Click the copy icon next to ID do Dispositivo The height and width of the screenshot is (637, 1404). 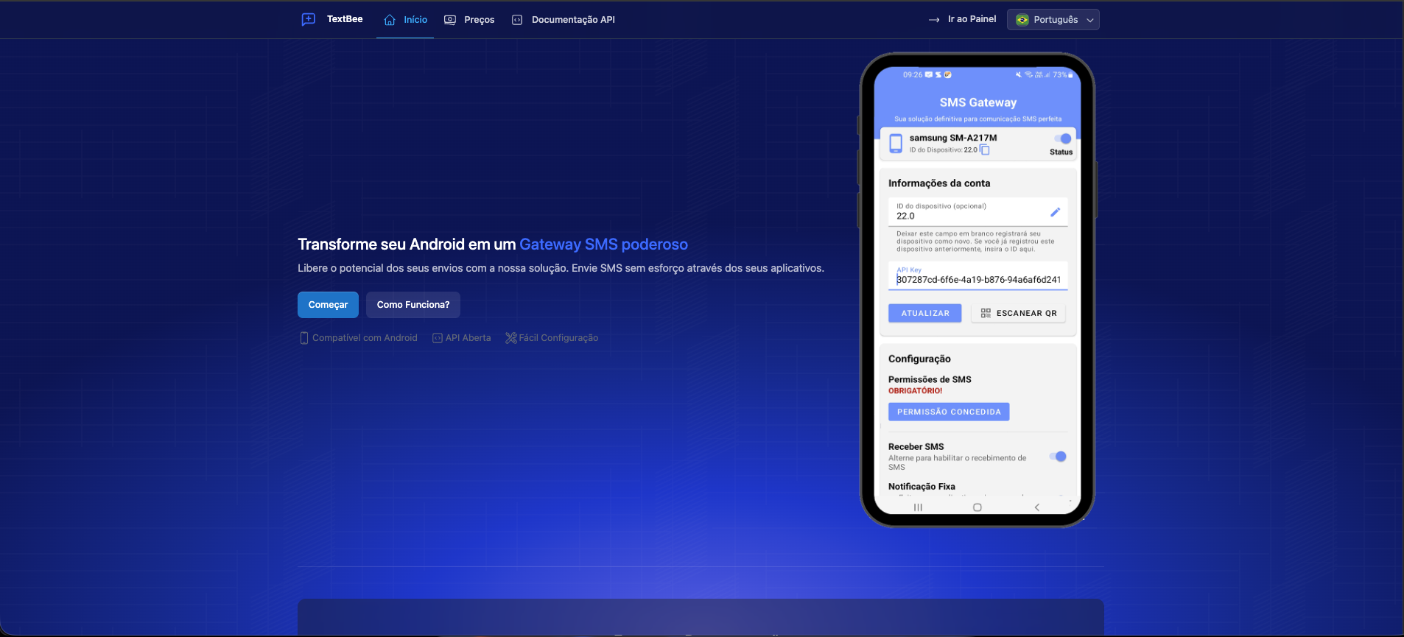(x=985, y=150)
